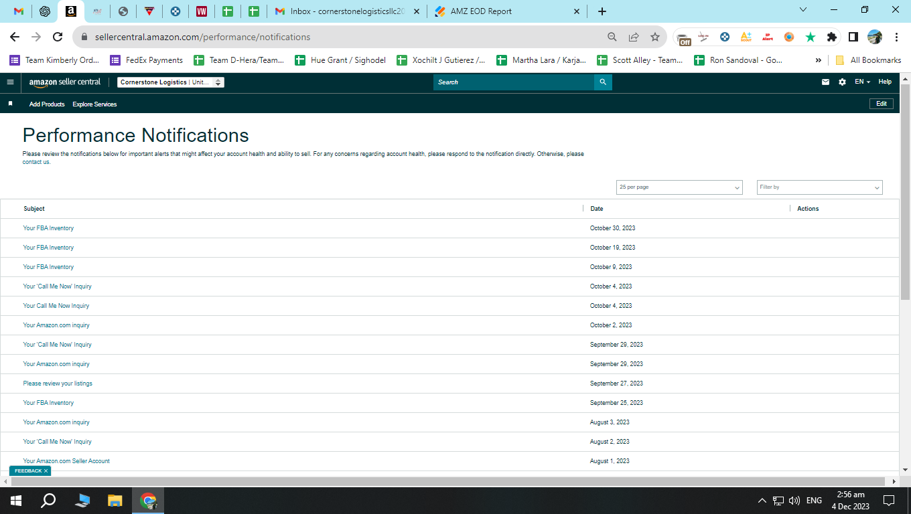This screenshot has width=911, height=514.
Task: Open the EN language dropdown
Action: pyautogui.click(x=862, y=82)
